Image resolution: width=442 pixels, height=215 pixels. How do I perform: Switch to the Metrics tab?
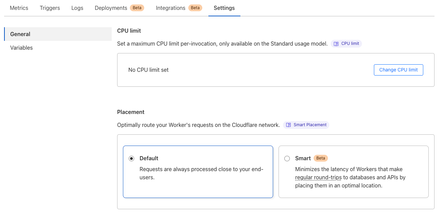tap(19, 8)
